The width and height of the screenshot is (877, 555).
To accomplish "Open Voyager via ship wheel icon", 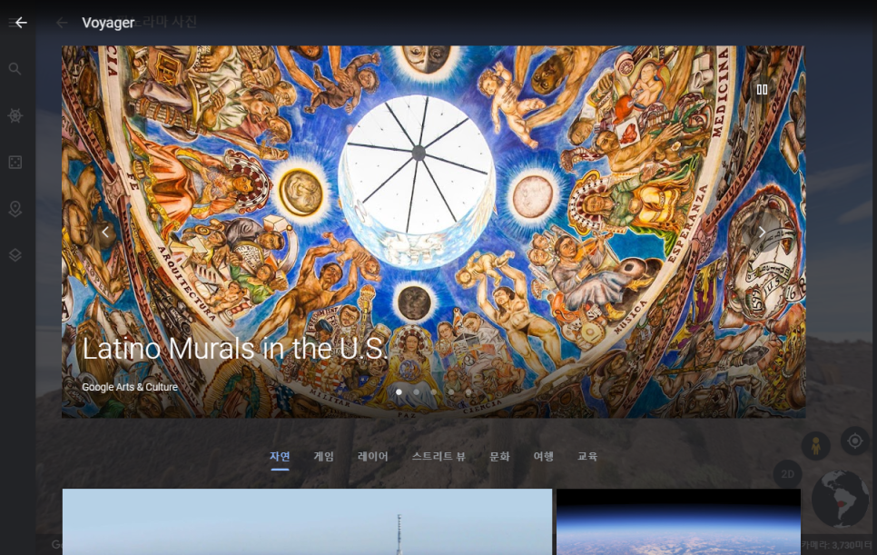I will (15, 115).
